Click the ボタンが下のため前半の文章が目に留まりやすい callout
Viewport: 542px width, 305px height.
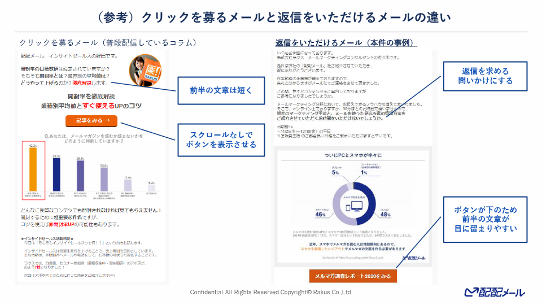(x=486, y=219)
